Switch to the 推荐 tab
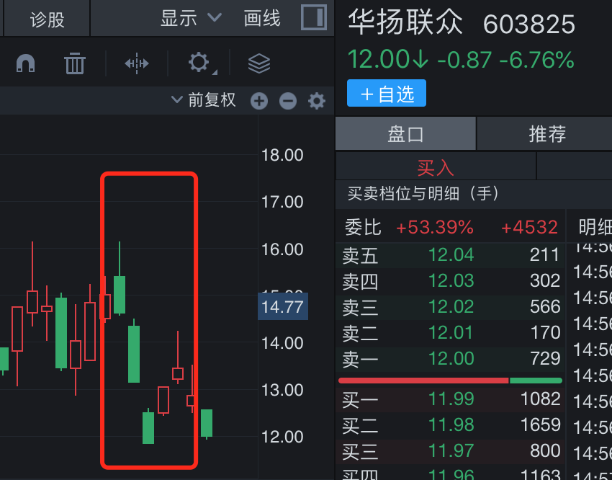The height and width of the screenshot is (480, 612). click(547, 134)
